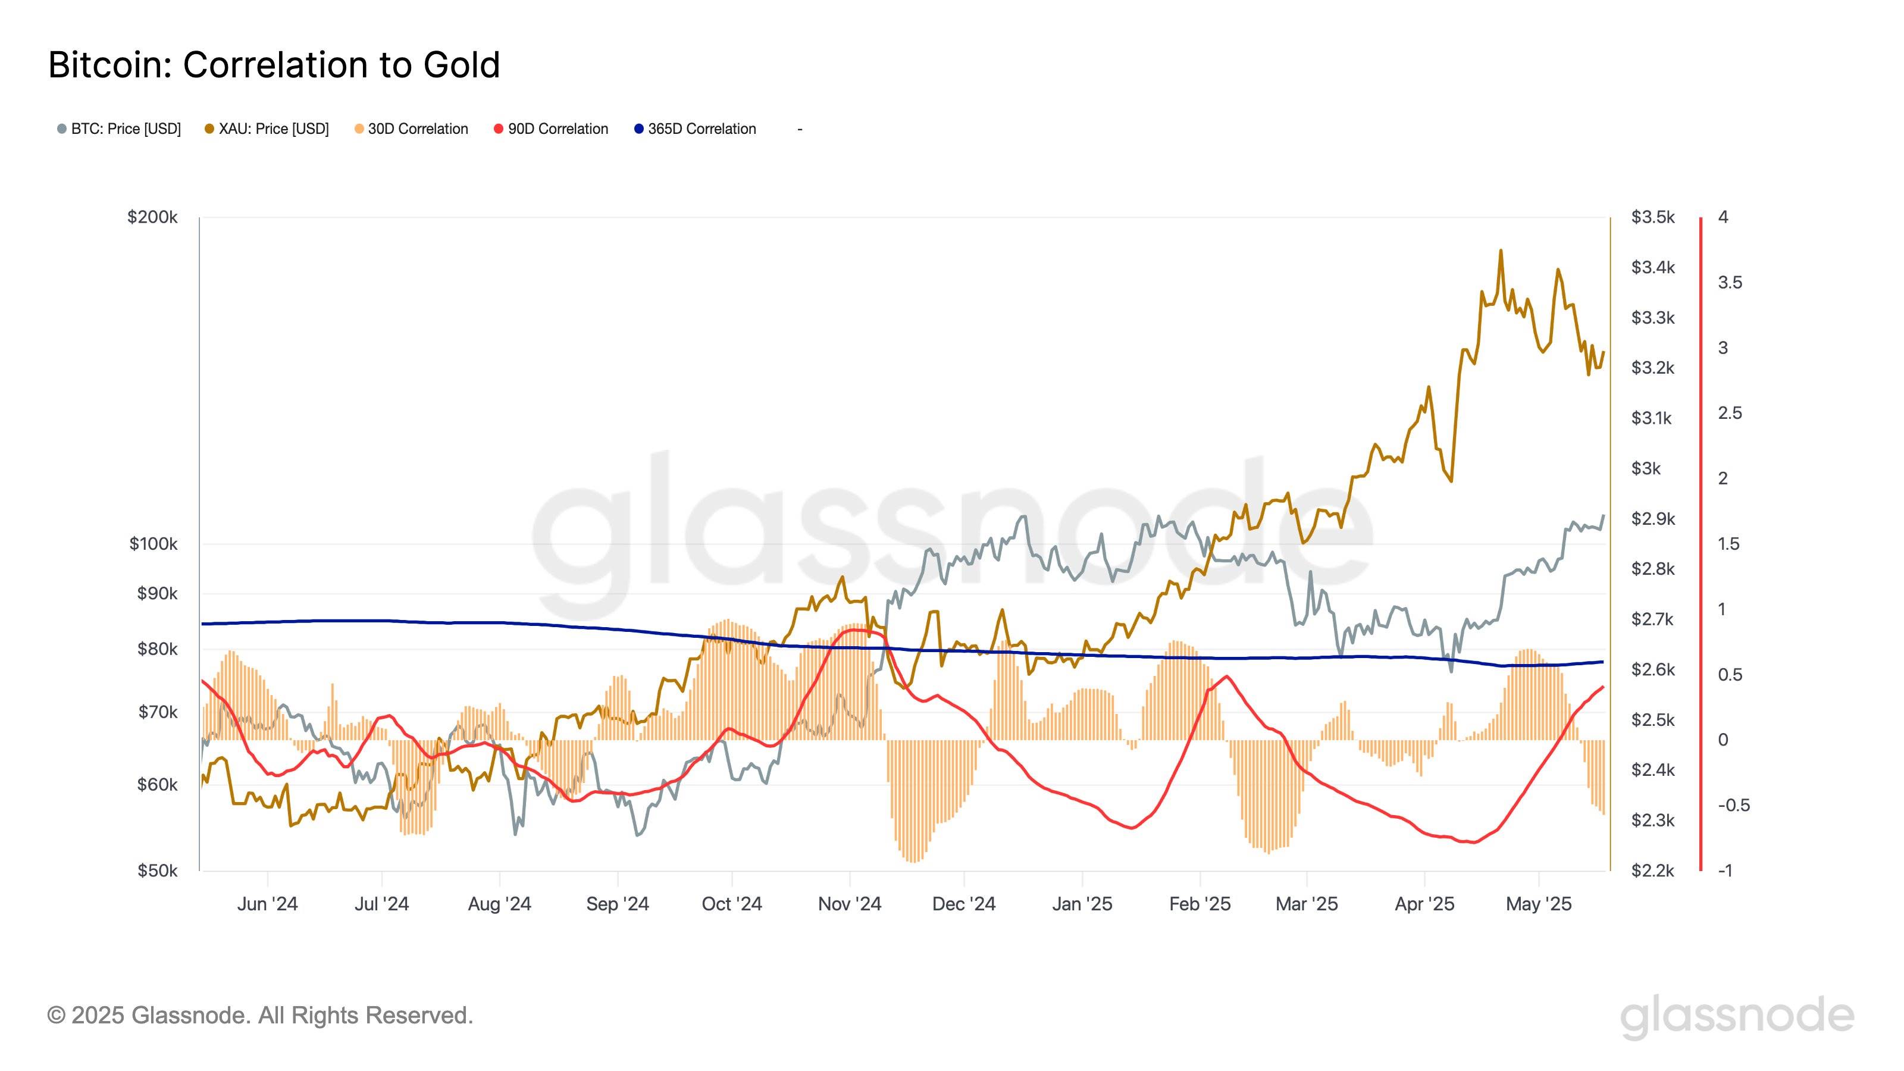Click the dash legend entry after 365D Correlation
The image size is (1904, 1071).
tap(800, 129)
